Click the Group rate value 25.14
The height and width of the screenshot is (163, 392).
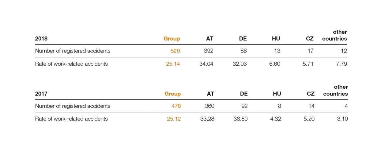173,64
